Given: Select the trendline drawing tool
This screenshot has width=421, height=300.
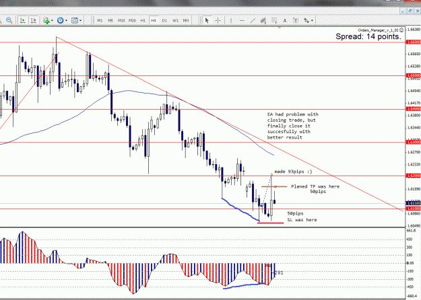Looking at the screenshot, I should (253, 20).
